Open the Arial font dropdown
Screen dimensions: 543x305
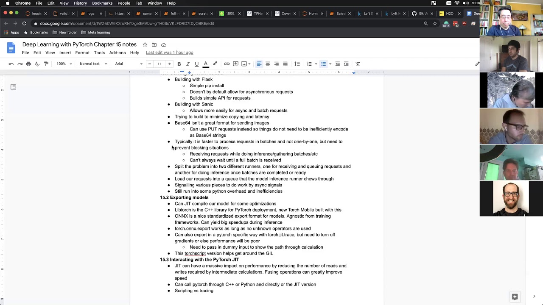(x=129, y=64)
